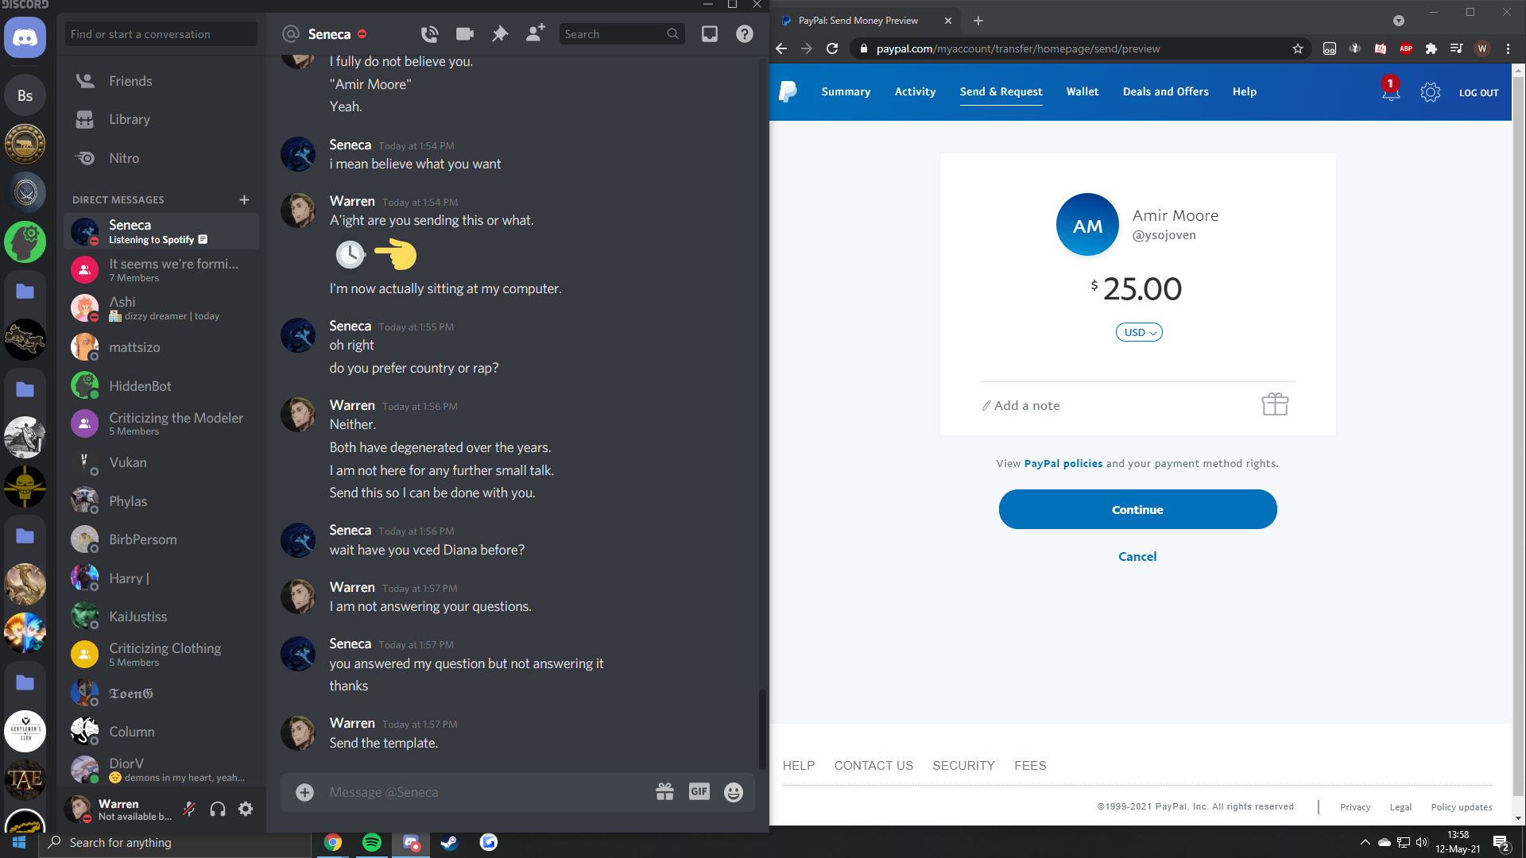
Task: Show hidden system tray icons
Action: point(1365,842)
